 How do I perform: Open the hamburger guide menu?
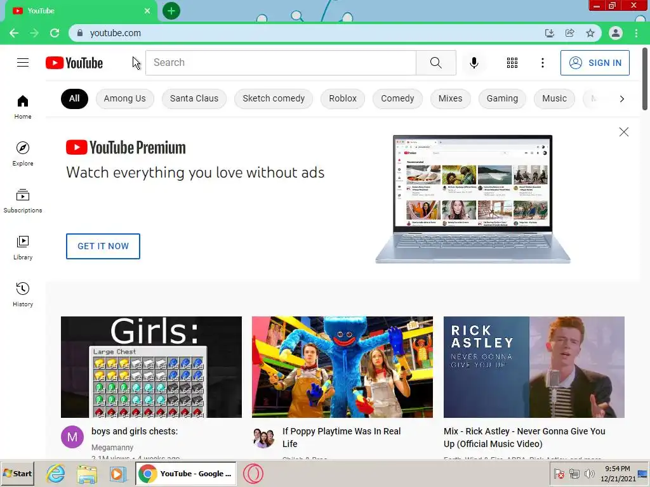(23, 63)
